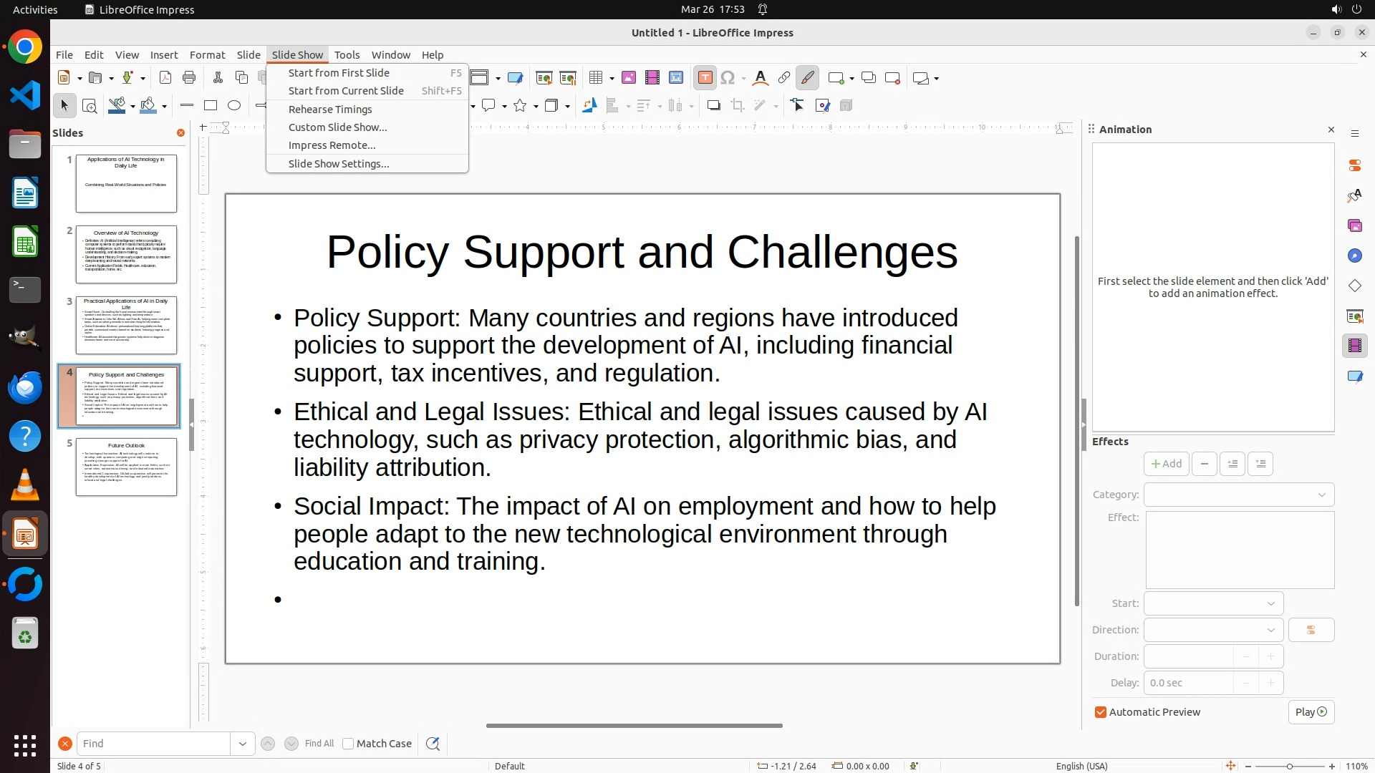Open the Table insert dropdown arrow

[612, 78]
